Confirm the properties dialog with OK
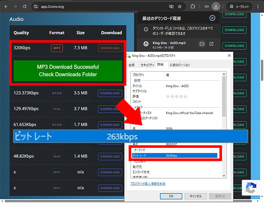The width and height of the screenshot is (264, 203). 171,196
